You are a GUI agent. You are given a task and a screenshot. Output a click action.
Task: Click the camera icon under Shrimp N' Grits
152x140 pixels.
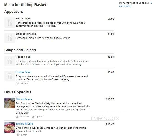17,135
